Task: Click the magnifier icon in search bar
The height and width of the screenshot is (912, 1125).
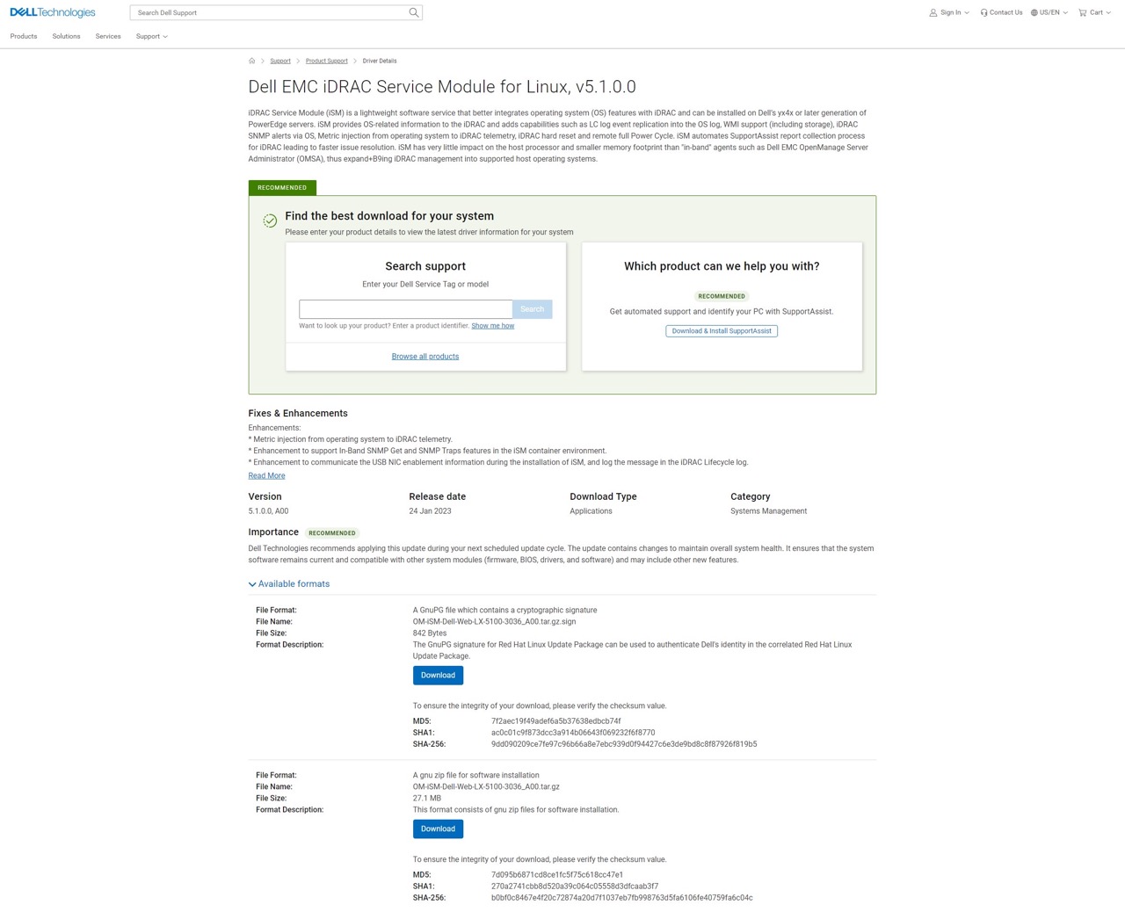Action: pos(414,12)
